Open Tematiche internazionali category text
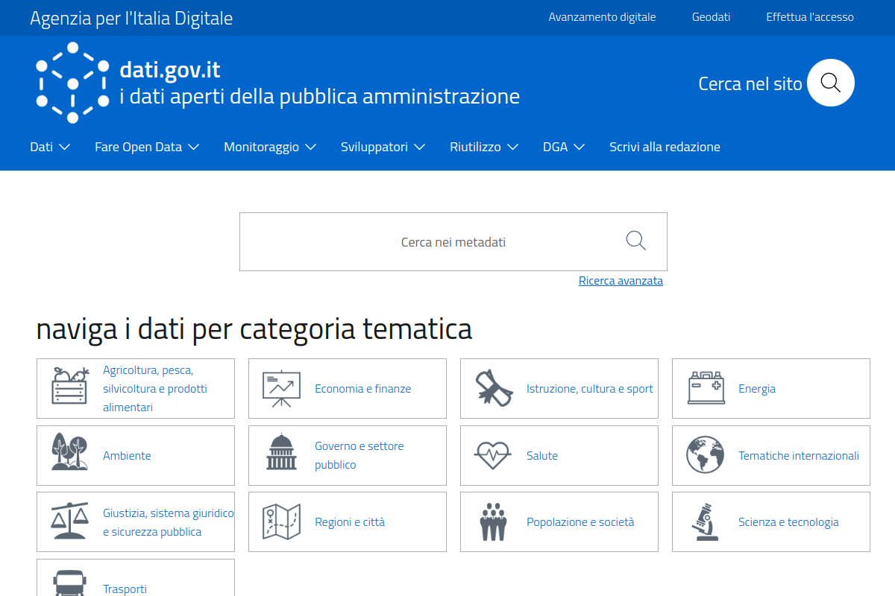This screenshot has width=895, height=596. pos(799,455)
